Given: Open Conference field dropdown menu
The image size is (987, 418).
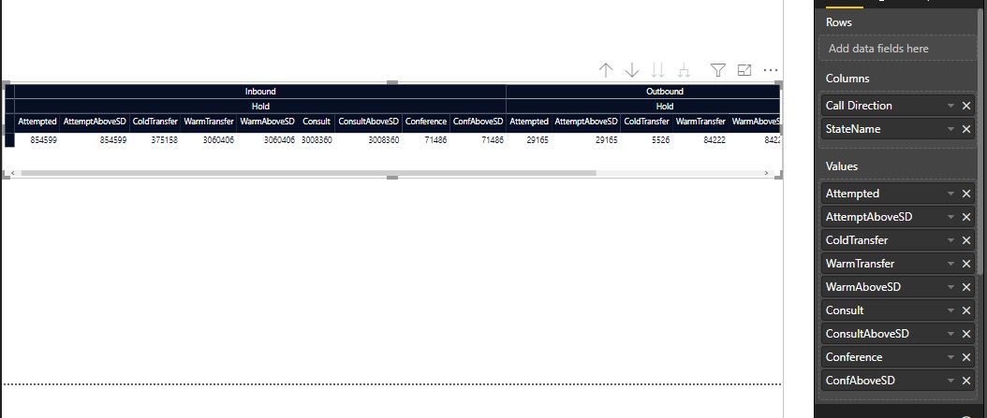Looking at the screenshot, I should [951, 357].
